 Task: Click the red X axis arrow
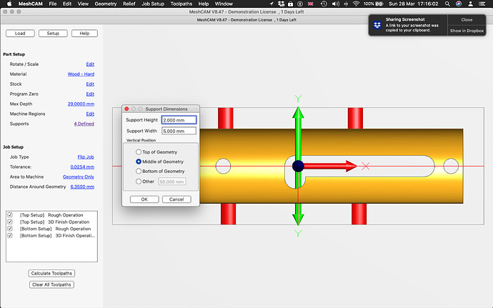329,166
